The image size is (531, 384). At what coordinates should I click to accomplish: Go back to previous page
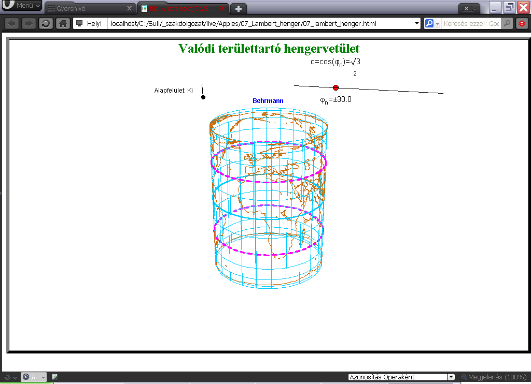[x=12, y=24]
